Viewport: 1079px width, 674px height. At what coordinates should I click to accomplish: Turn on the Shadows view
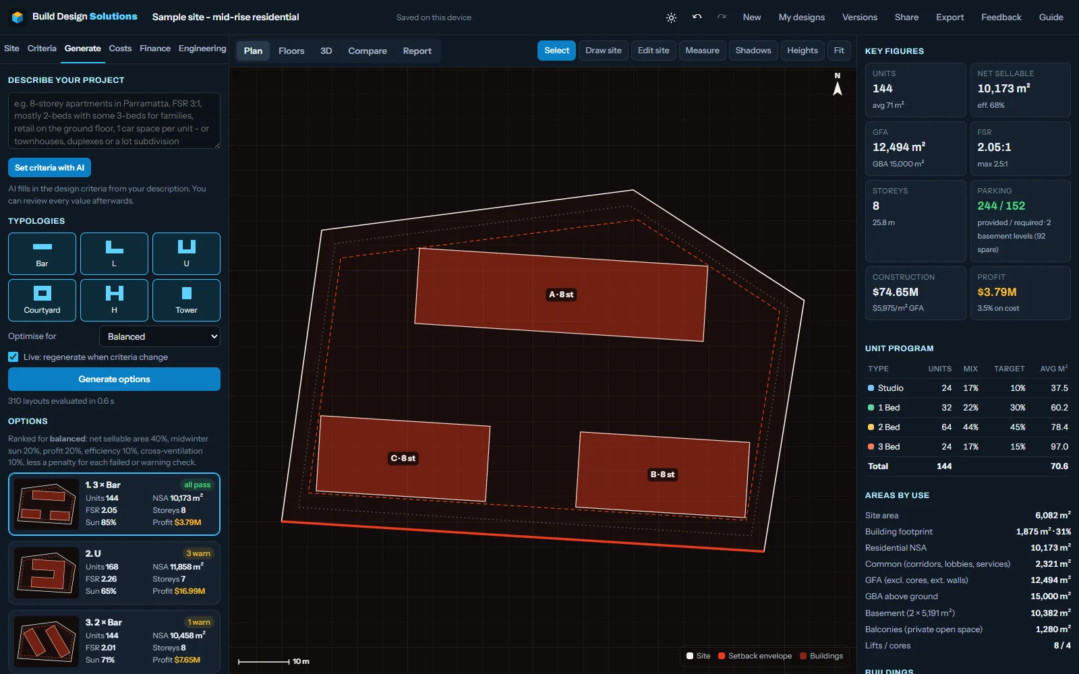[x=753, y=51]
